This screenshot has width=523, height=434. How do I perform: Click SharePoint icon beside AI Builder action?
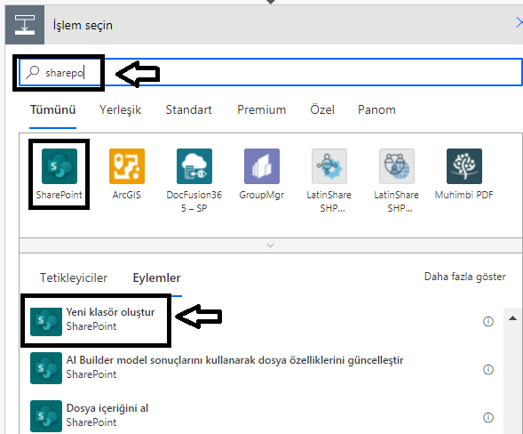coord(46,368)
